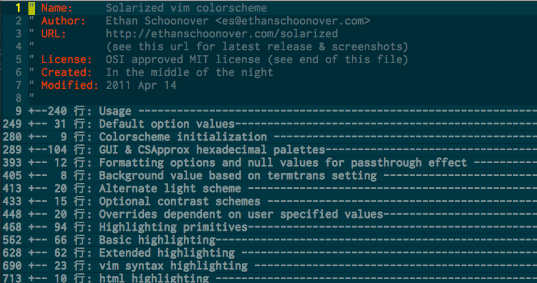The height and width of the screenshot is (283, 537).
Task: Expand Background value based on termtrans fold
Action: (x=283, y=175)
